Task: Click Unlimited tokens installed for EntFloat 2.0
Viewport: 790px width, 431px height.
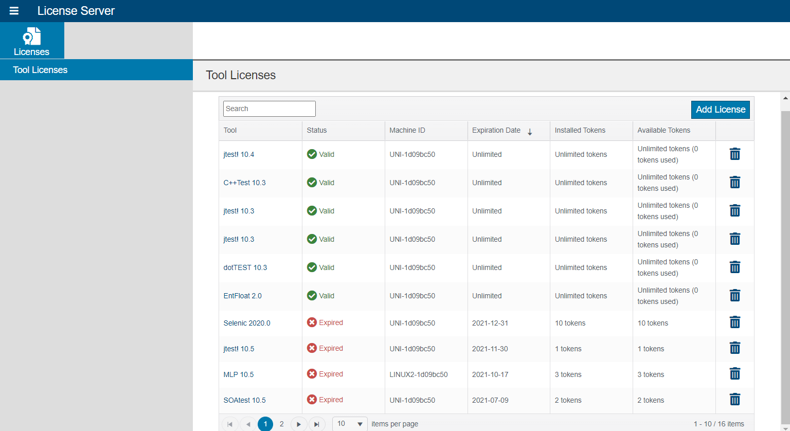Action: tap(581, 296)
